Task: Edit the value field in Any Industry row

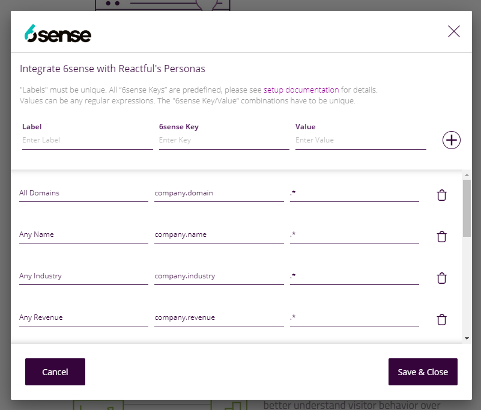Action: coord(354,276)
